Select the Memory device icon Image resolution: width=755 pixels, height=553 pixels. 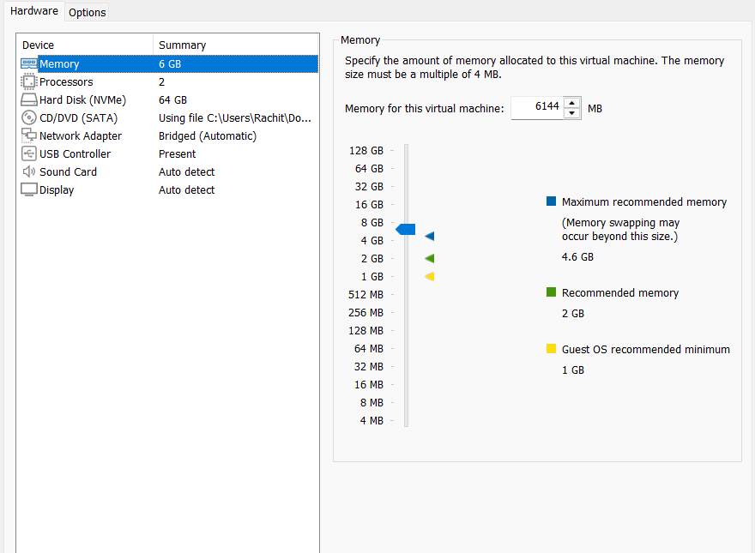point(29,63)
